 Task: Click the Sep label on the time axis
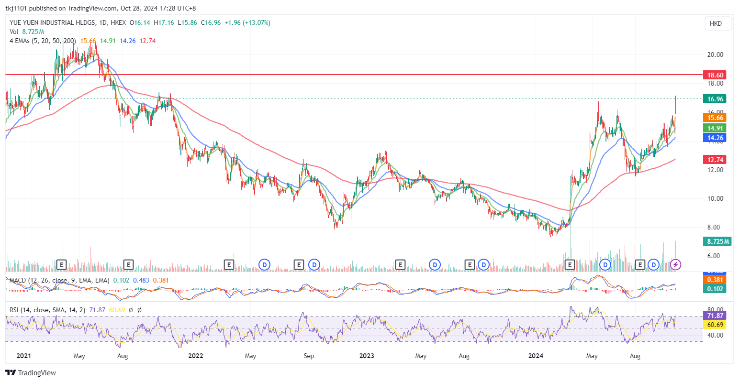coord(309,356)
